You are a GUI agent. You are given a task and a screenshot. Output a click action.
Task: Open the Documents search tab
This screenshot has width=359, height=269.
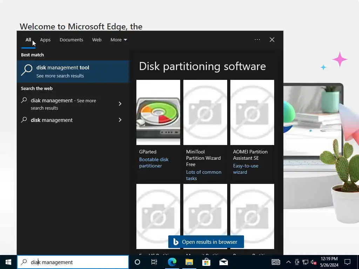pyautogui.click(x=71, y=40)
